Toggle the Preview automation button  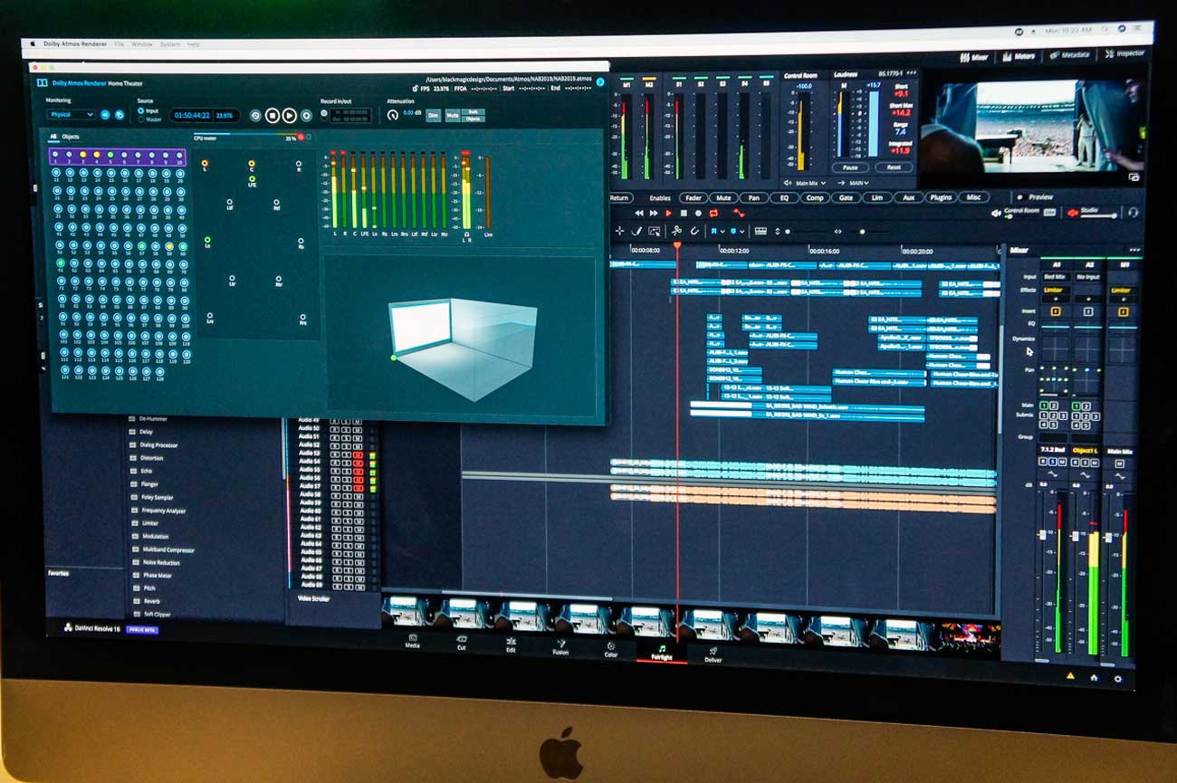1036,196
